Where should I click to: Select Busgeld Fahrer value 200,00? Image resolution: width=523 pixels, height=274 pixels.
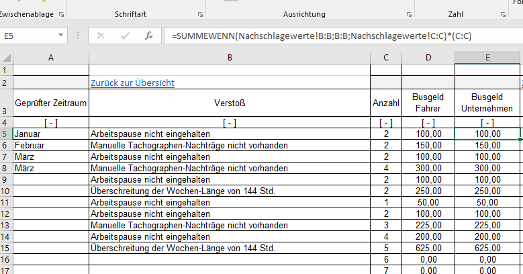(428, 236)
